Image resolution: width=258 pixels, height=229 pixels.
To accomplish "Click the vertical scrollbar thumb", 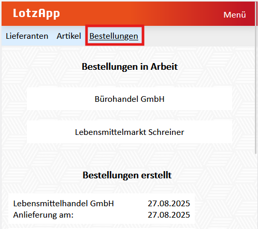I will pyautogui.click(x=256, y=78).
